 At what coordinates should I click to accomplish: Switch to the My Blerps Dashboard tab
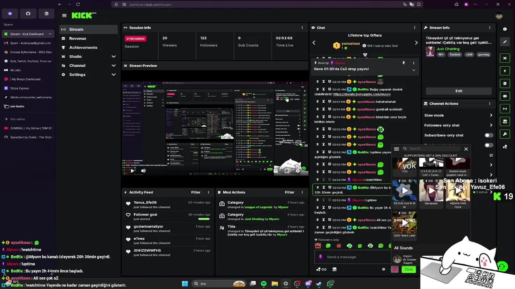coord(28,79)
